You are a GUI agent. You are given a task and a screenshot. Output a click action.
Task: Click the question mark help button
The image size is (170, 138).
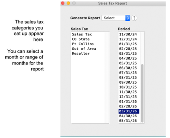tap(134, 18)
